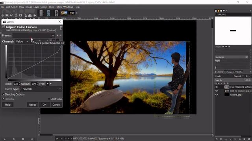Viewport: 252px width, 141px height.
Task: Select the Crop tool in the toolbox
Action: tap(20, 15)
